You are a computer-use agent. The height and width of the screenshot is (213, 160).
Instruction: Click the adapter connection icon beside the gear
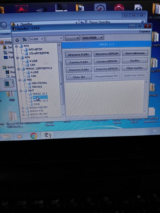coord(24,40)
